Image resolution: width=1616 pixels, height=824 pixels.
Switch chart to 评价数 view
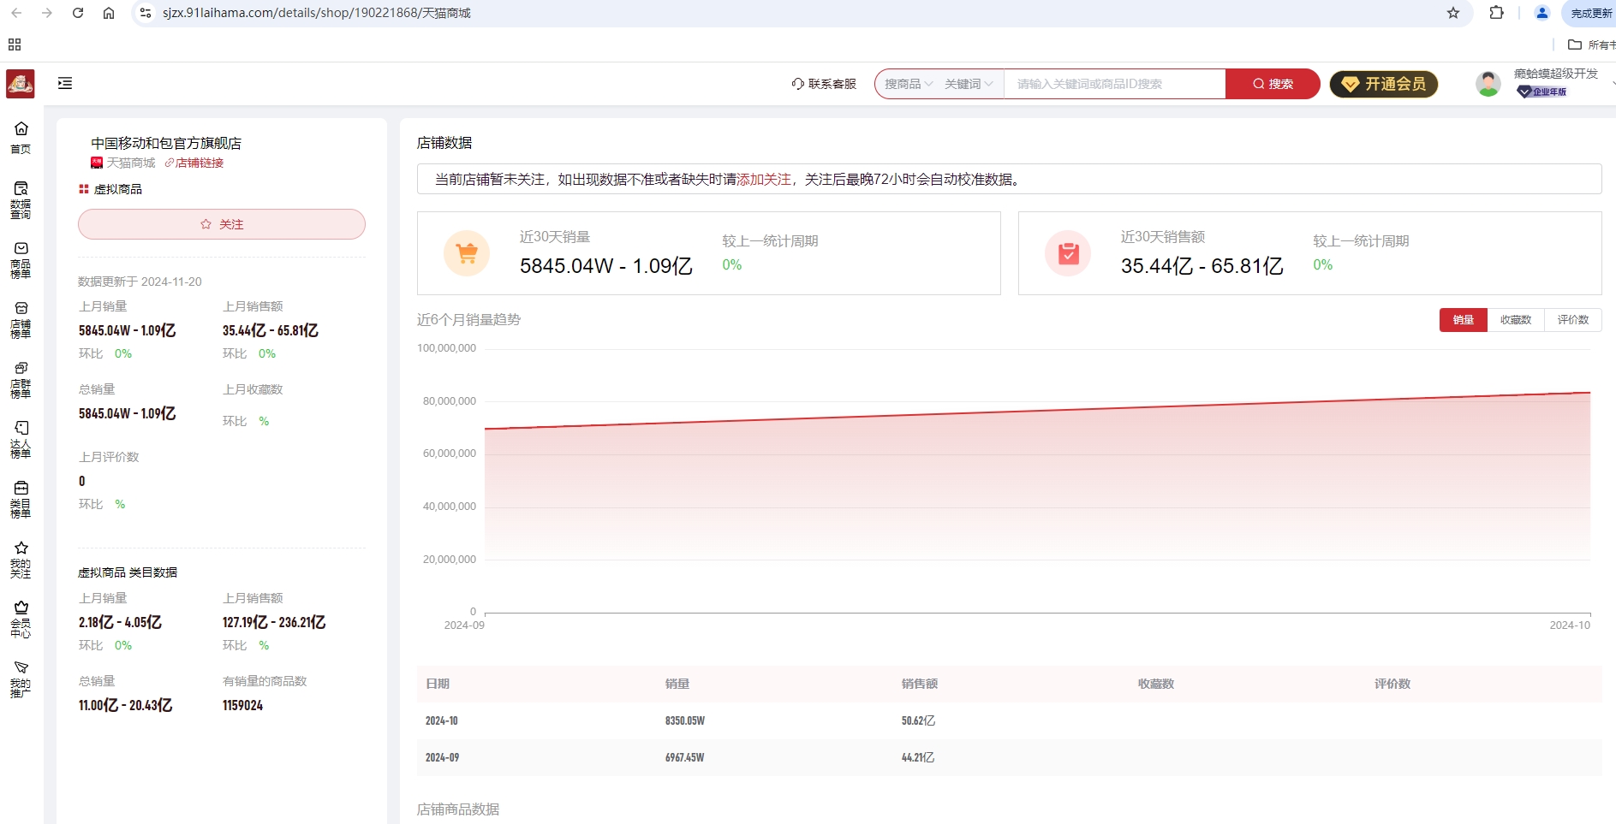[1573, 320]
